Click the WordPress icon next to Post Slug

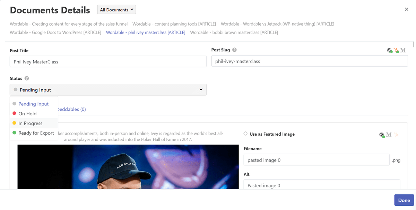(x=390, y=50)
